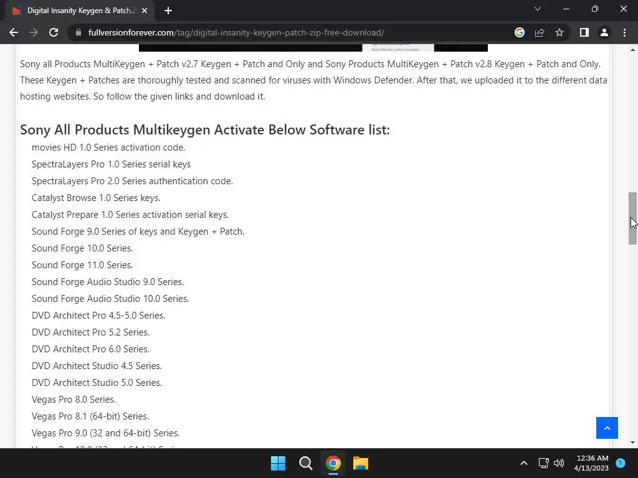This screenshot has width=638, height=478.
Task: Open a new browser tab
Action: [168, 11]
